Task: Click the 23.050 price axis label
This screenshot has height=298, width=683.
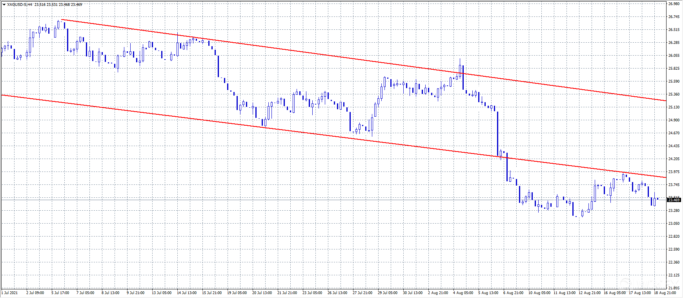Action: click(x=674, y=224)
